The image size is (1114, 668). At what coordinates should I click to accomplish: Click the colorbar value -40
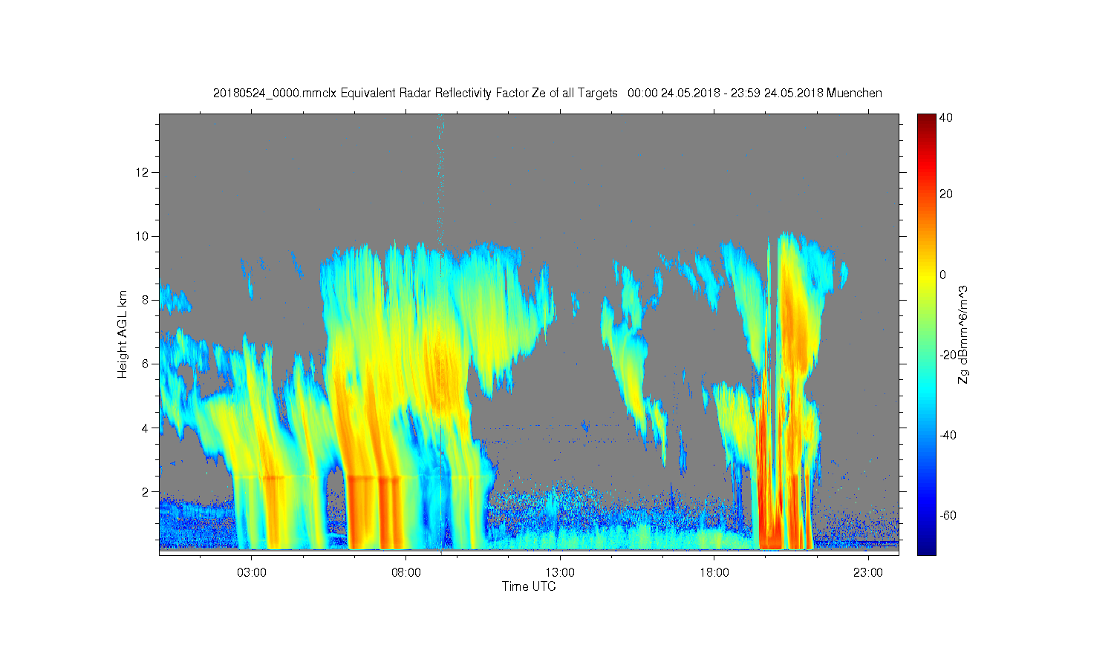tap(948, 435)
